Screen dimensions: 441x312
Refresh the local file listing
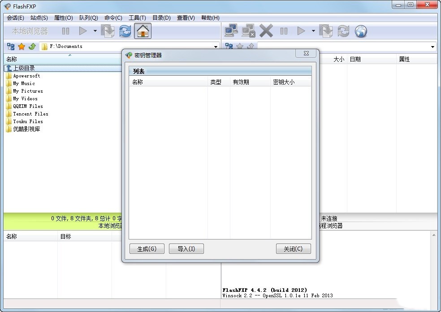click(x=125, y=31)
